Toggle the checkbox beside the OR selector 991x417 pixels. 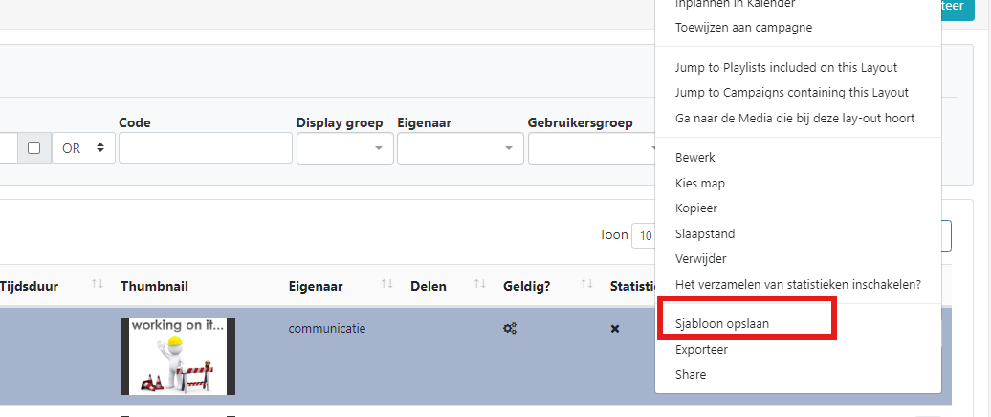[34, 148]
